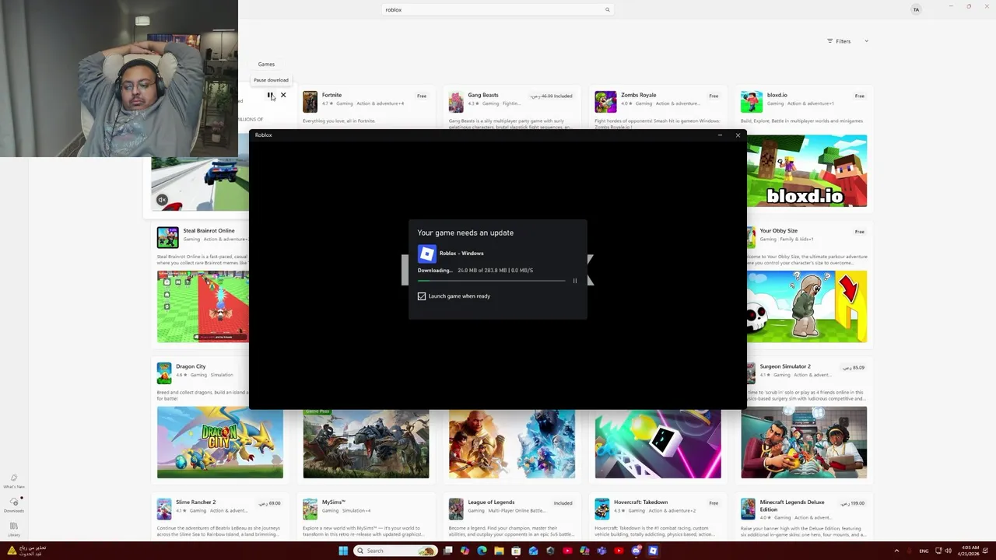The width and height of the screenshot is (996, 560).
Task: Unmute the video preview with speaker icon
Action: click(162, 200)
